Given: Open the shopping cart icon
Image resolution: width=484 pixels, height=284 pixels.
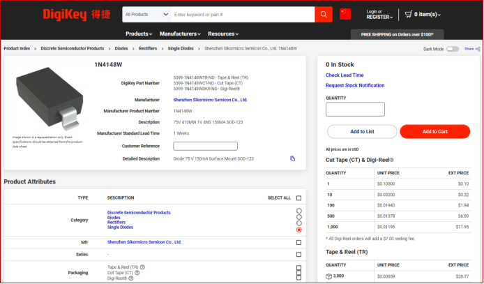Looking at the screenshot, I should (x=409, y=14).
